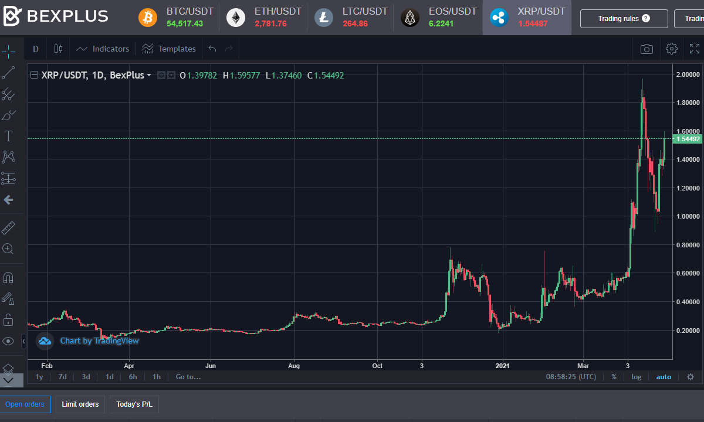
Task: Take a chart snapshot with the camera icon
Action: tap(647, 49)
